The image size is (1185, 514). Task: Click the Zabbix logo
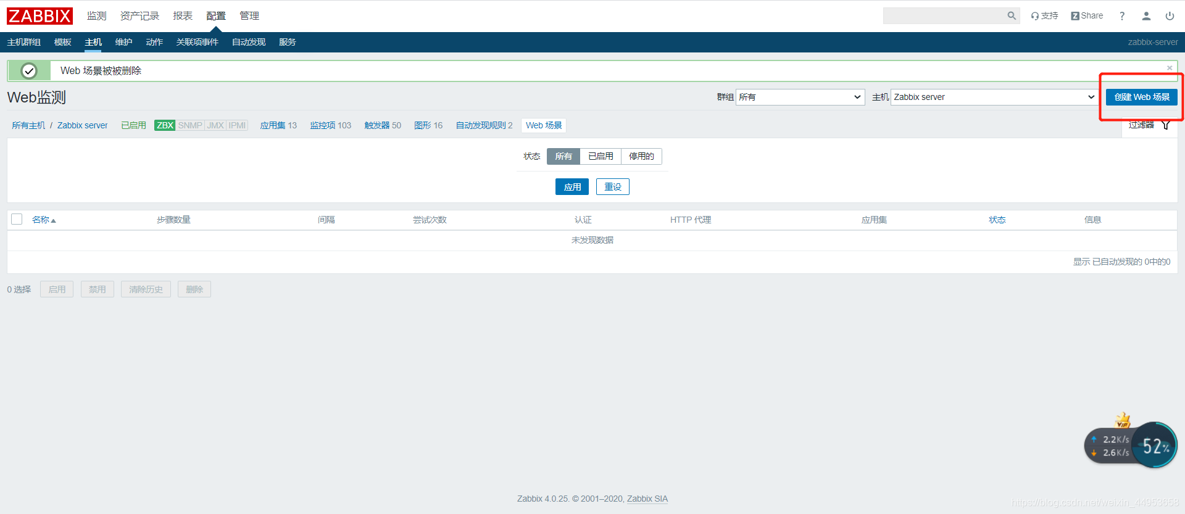coord(39,16)
